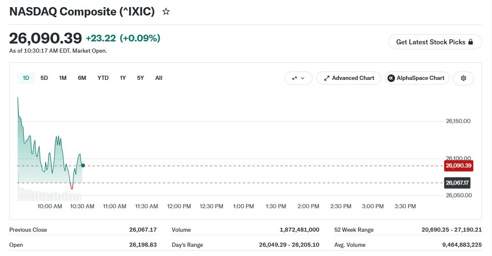Image resolution: width=492 pixels, height=256 pixels.
Task: Click the large price 26,090.39
Action: [46, 38]
